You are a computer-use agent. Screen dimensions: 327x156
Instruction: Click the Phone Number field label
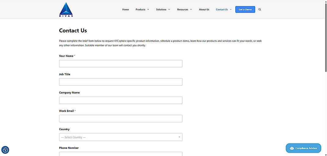click(x=69, y=148)
